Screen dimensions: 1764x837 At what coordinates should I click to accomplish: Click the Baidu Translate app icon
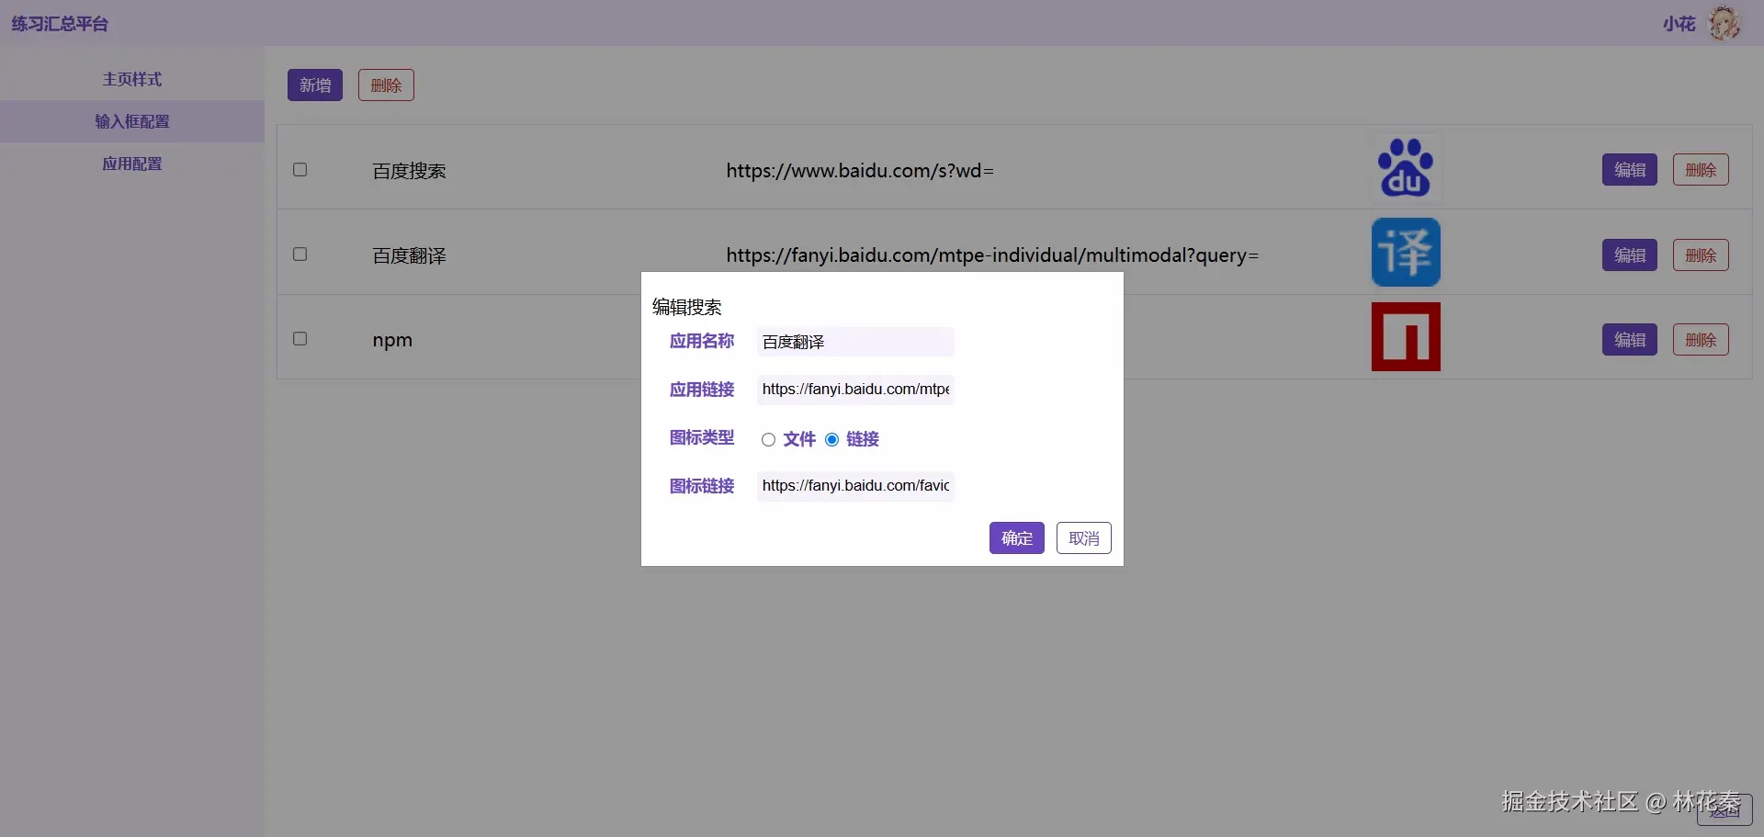[x=1406, y=252]
